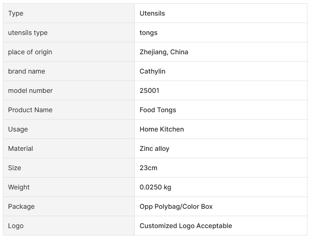
Task: Select 'Zhejiang, China' origin value
Action: [x=164, y=52]
